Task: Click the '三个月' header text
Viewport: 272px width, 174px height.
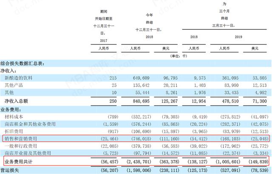Action: pyautogui.click(x=224, y=11)
